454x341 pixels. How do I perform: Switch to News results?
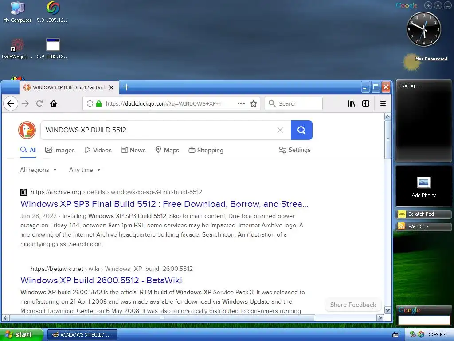(133, 150)
